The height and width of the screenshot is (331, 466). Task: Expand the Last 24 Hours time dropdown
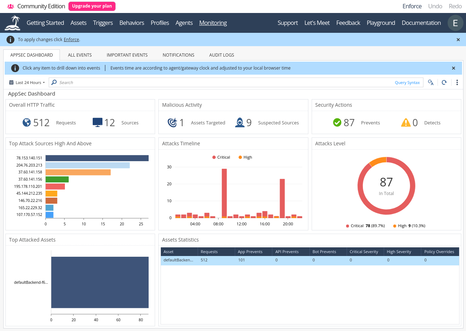pos(27,83)
